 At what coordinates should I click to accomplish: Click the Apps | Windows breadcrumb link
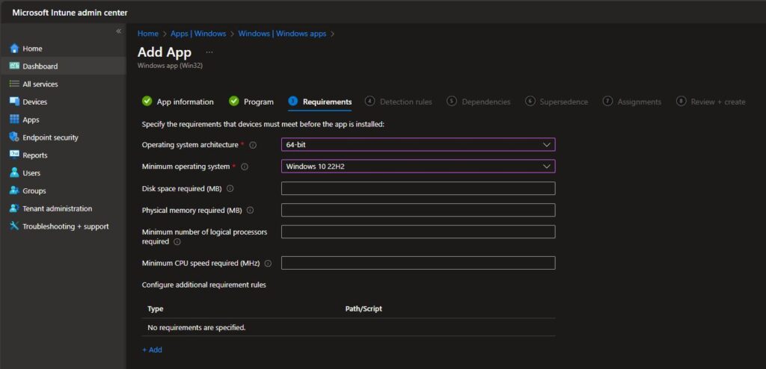pos(198,34)
